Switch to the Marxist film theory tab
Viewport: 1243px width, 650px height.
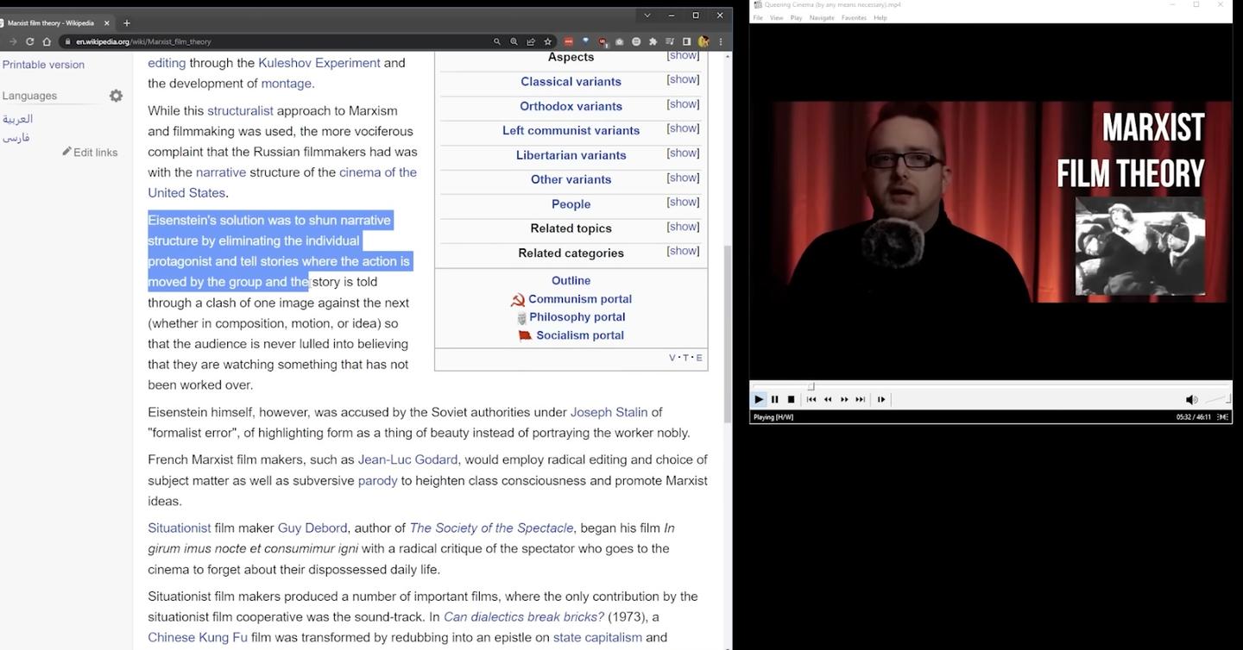[52, 22]
